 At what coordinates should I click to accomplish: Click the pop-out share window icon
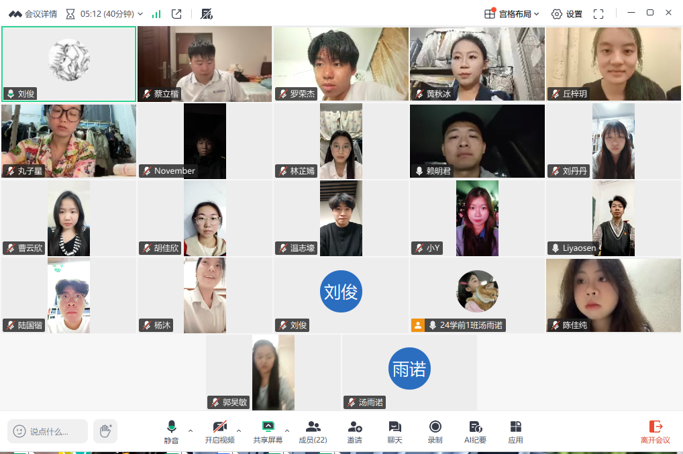[176, 14]
